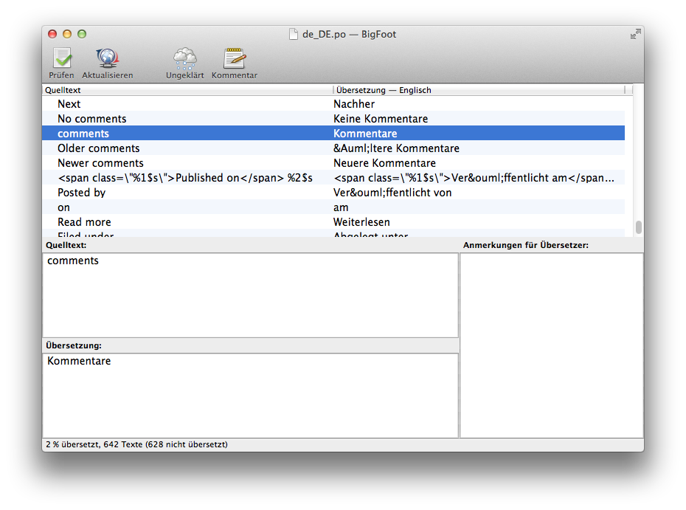Click the 'Weiterlesen' translation cell
The image size is (686, 510).
point(479,222)
